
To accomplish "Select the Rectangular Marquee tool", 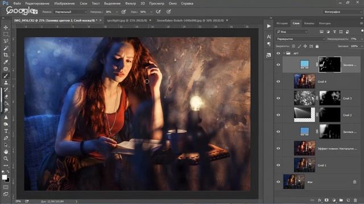I will point(6,34).
